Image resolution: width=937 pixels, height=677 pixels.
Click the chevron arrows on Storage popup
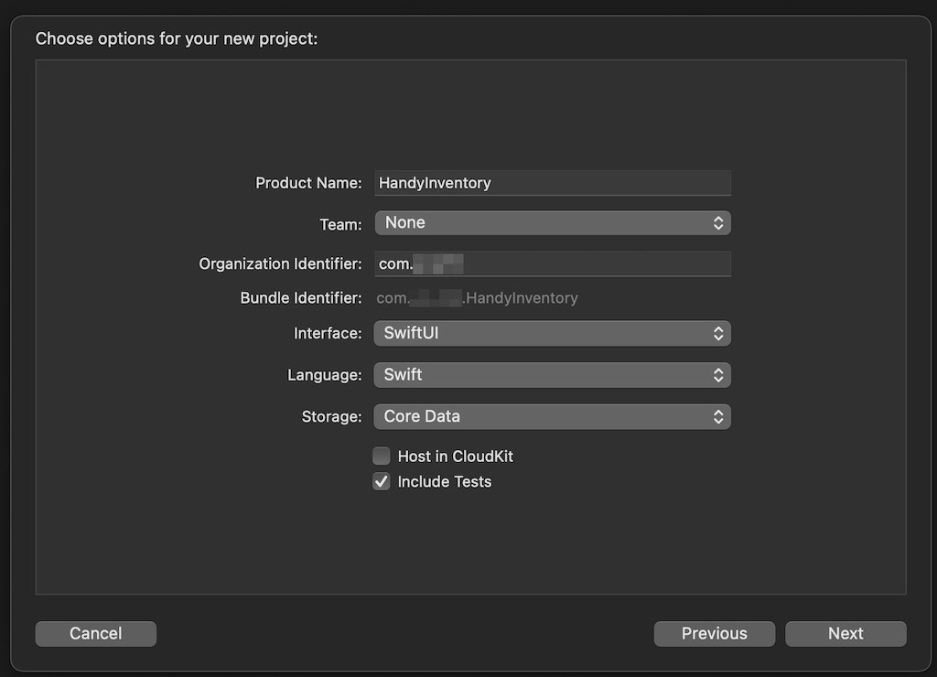(x=718, y=417)
